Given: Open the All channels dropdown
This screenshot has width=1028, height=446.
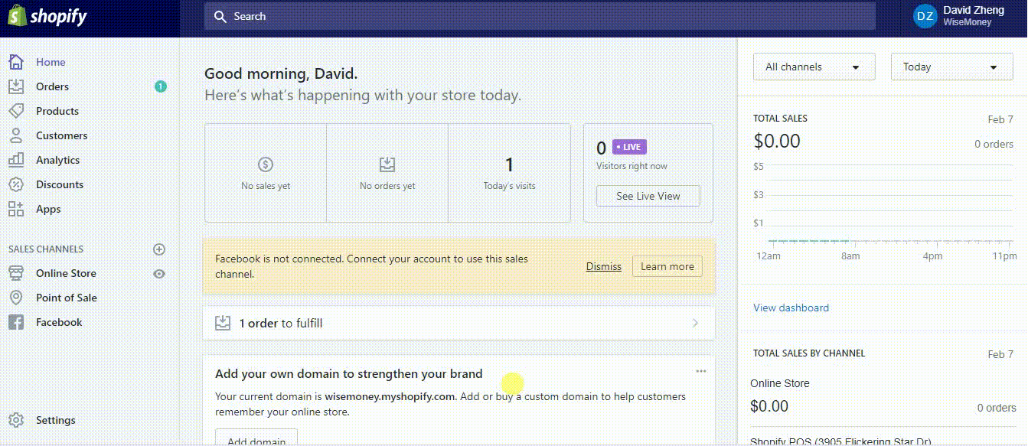Looking at the screenshot, I should click(x=814, y=67).
